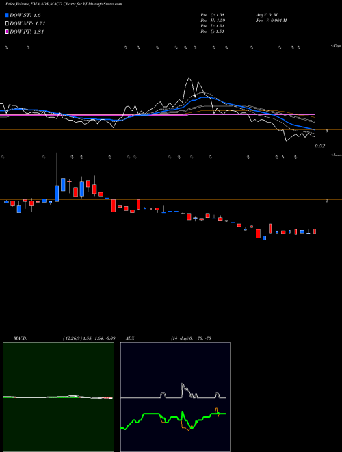Image resolution: width=342 pixels, height=452 pixels.
Task: Click the DOW PT: 1.51 label
Action: click(x=27, y=32)
